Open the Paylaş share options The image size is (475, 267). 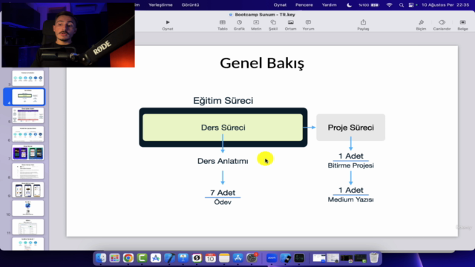363,25
